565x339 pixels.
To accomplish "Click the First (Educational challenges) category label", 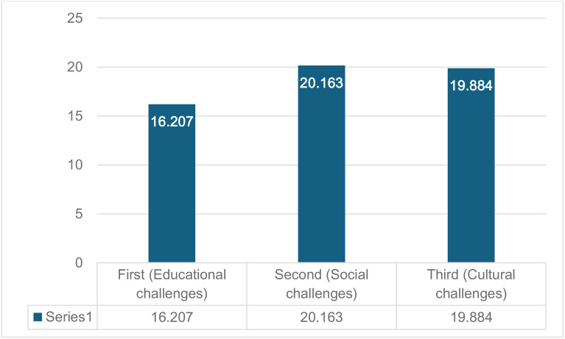I will coord(172,285).
